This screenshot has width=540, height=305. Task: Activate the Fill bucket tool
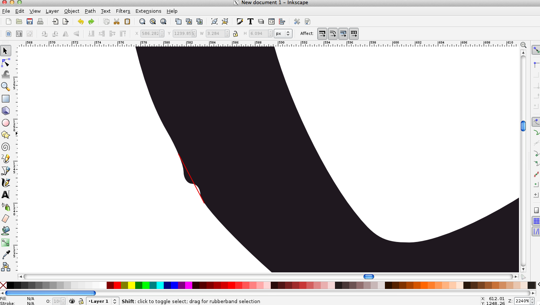6,231
